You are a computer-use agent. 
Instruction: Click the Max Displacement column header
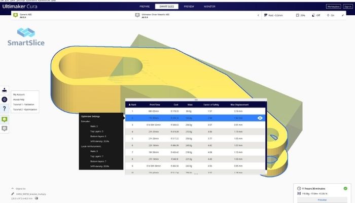tap(239, 105)
